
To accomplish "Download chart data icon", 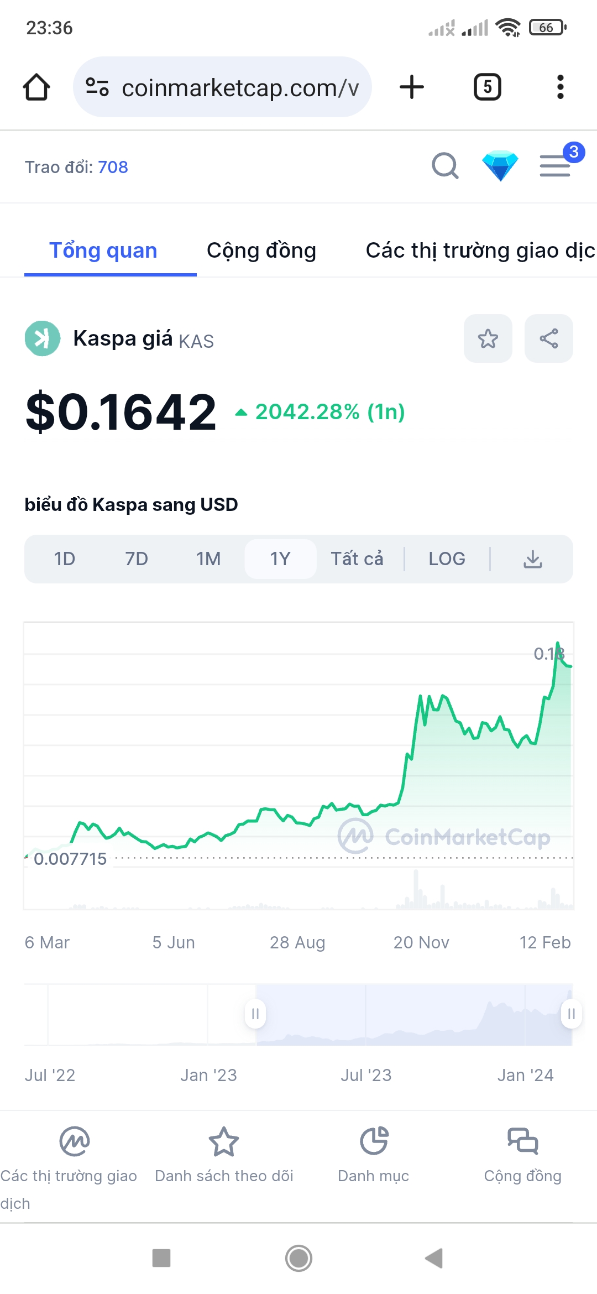I will pyautogui.click(x=532, y=559).
